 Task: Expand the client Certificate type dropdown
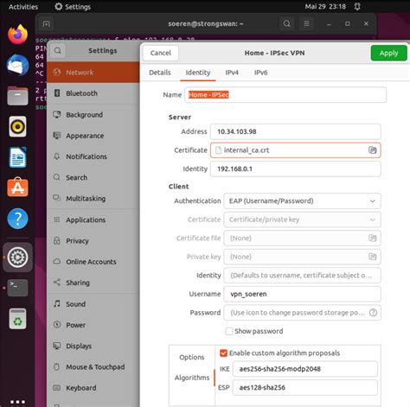[302, 219]
